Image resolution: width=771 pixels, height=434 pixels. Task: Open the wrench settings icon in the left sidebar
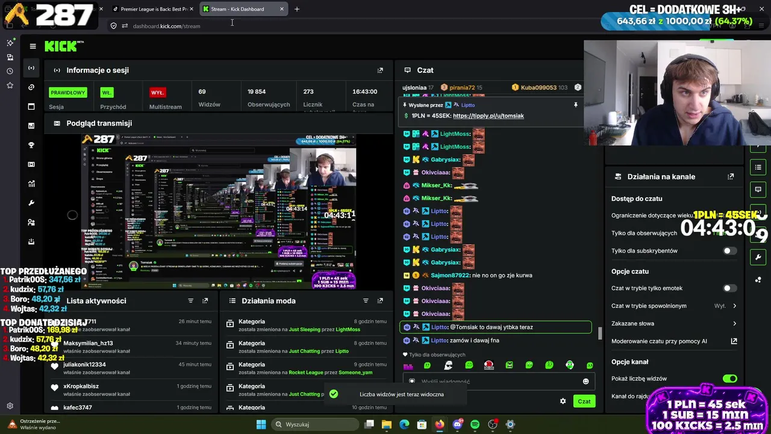coord(31,203)
